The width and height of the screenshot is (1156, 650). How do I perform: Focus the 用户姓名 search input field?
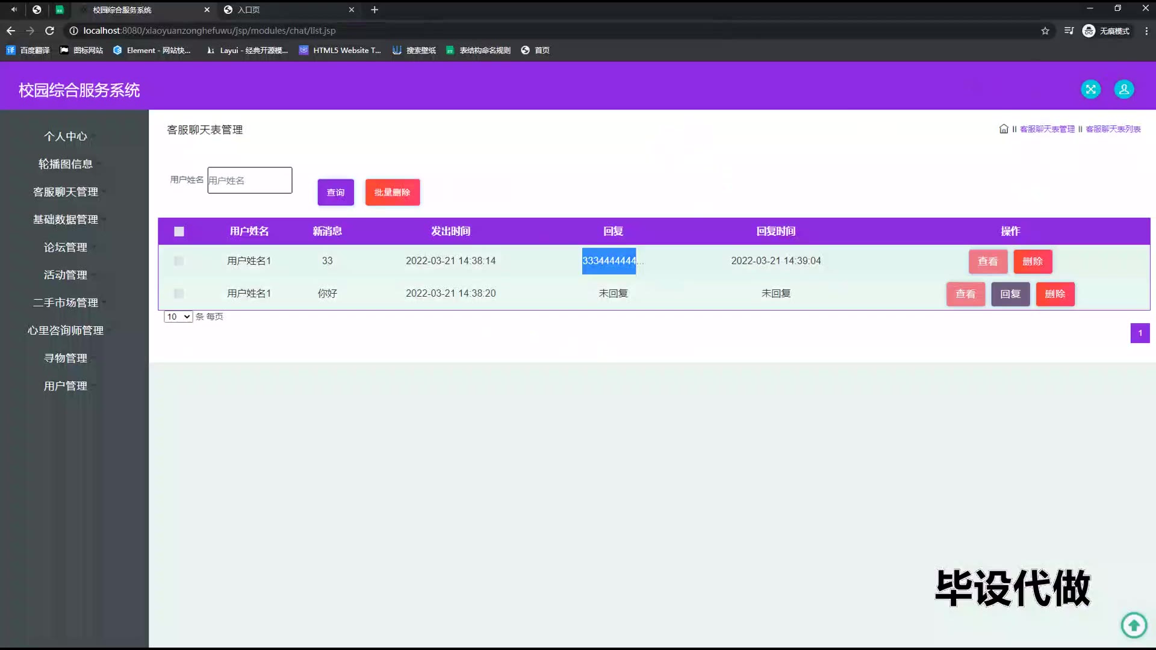250,181
